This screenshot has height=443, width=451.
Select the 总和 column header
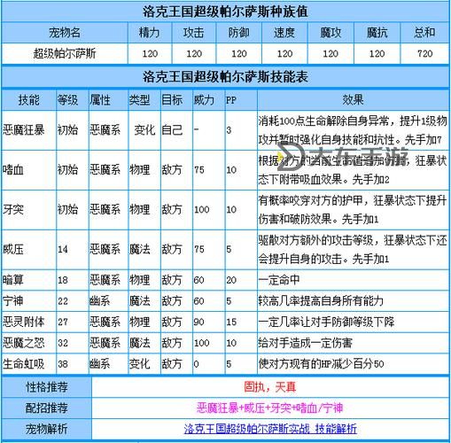[x=424, y=33]
